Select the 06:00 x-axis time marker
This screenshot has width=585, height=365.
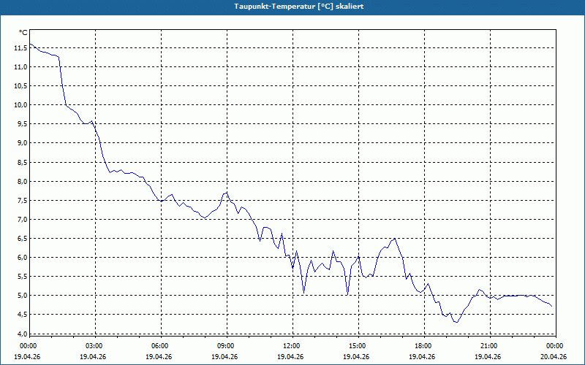tap(160, 346)
